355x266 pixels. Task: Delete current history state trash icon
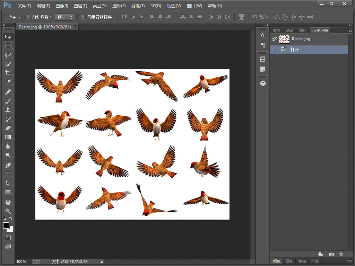click(x=341, y=254)
